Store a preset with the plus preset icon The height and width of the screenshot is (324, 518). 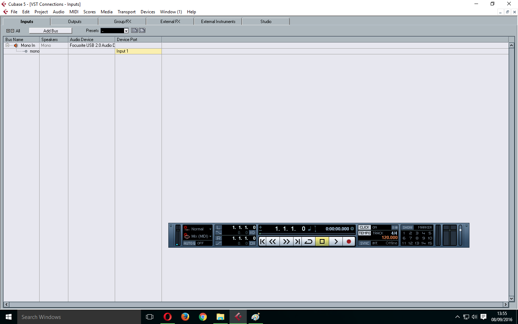coord(135,30)
